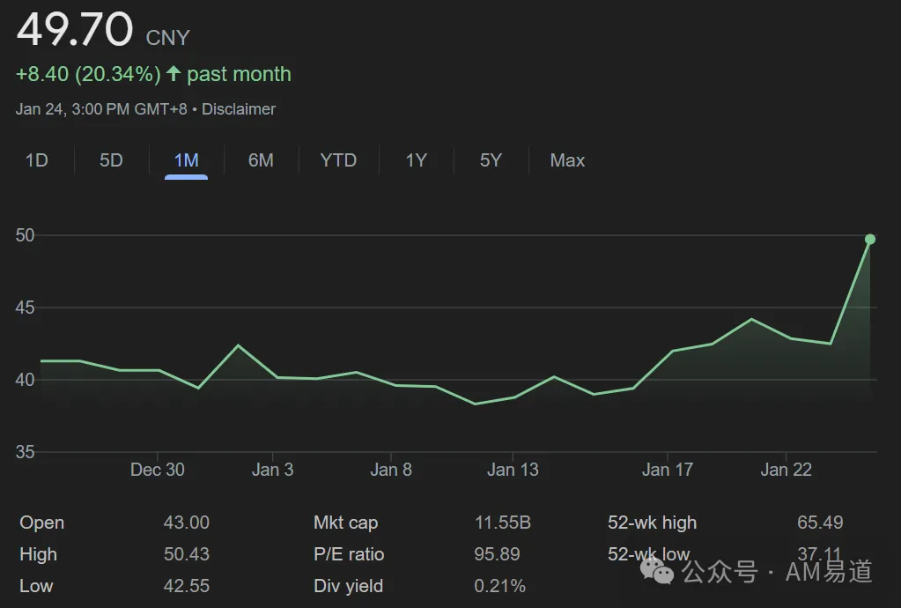Switch to 5Y chart view
The width and height of the screenshot is (901, 608).
(491, 160)
